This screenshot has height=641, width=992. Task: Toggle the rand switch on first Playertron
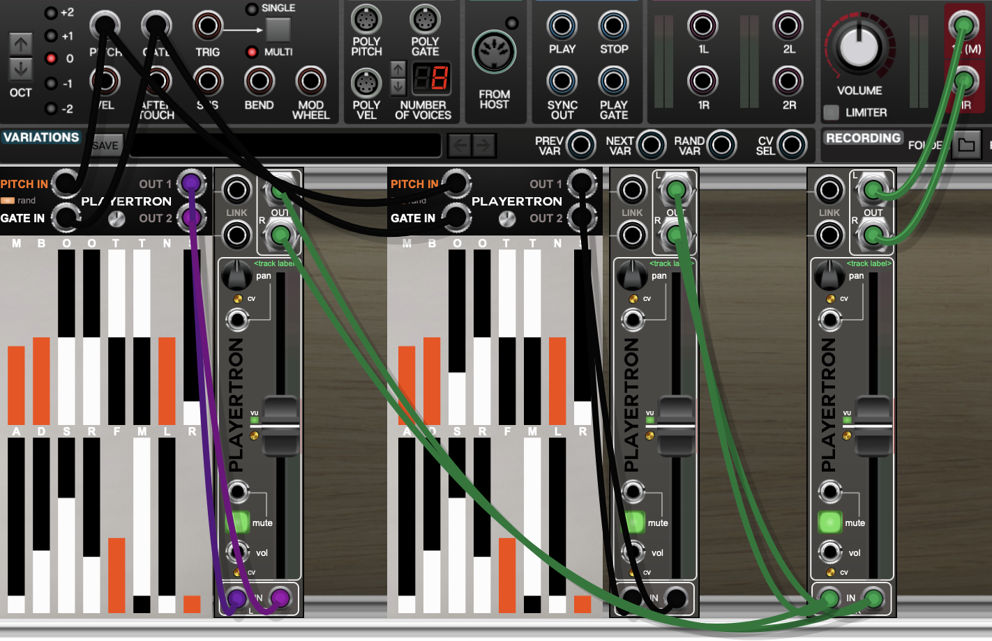[x=8, y=201]
